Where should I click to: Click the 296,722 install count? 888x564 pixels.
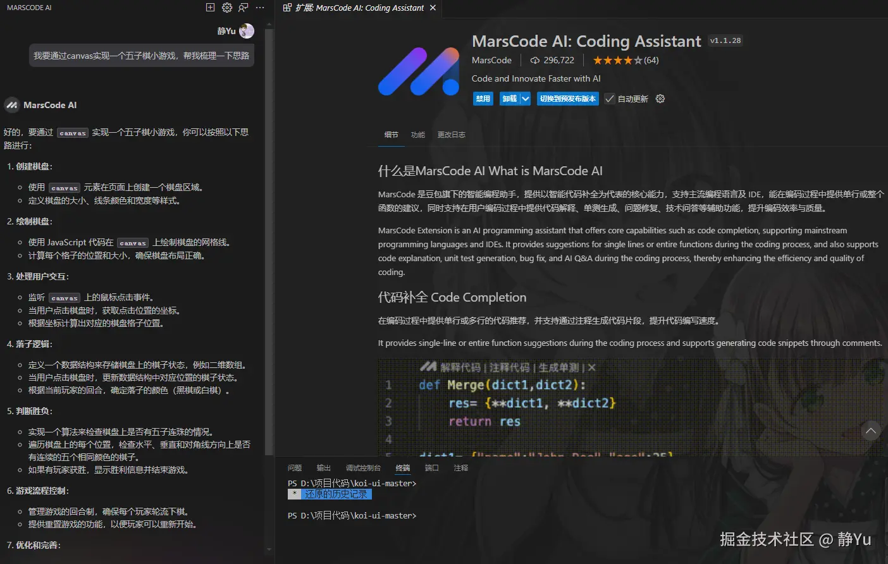point(559,61)
